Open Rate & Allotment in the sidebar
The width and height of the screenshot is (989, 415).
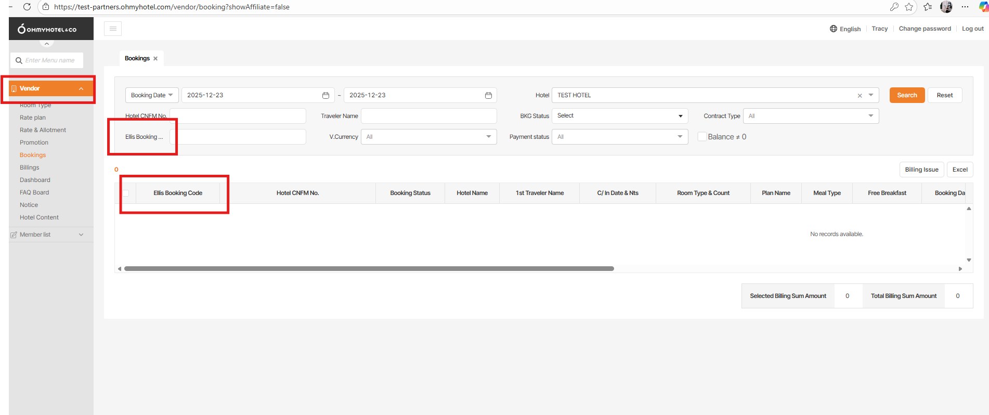coord(43,130)
